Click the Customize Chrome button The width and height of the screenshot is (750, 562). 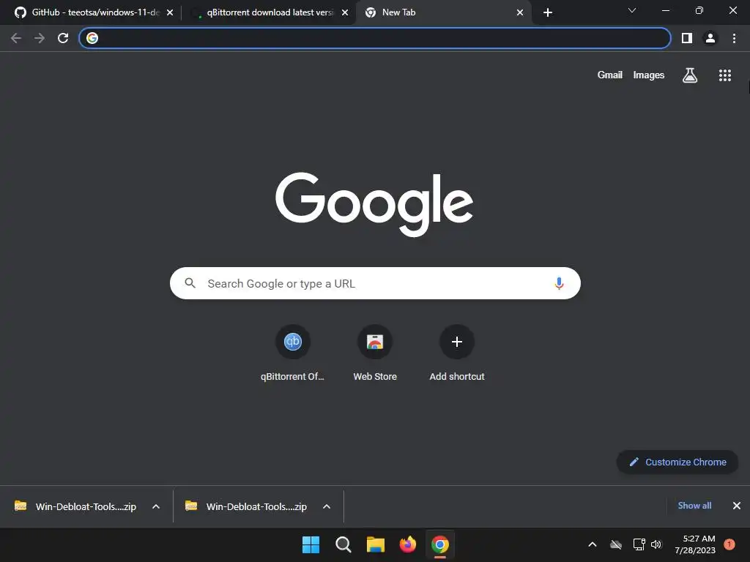[677, 462]
